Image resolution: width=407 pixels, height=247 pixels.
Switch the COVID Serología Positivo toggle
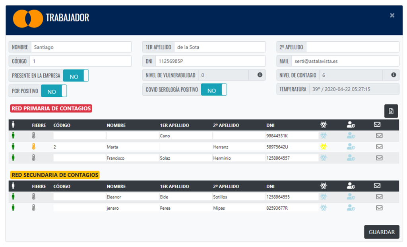213,90
